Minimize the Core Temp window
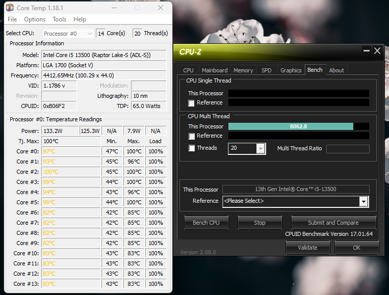 [x=114, y=8]
